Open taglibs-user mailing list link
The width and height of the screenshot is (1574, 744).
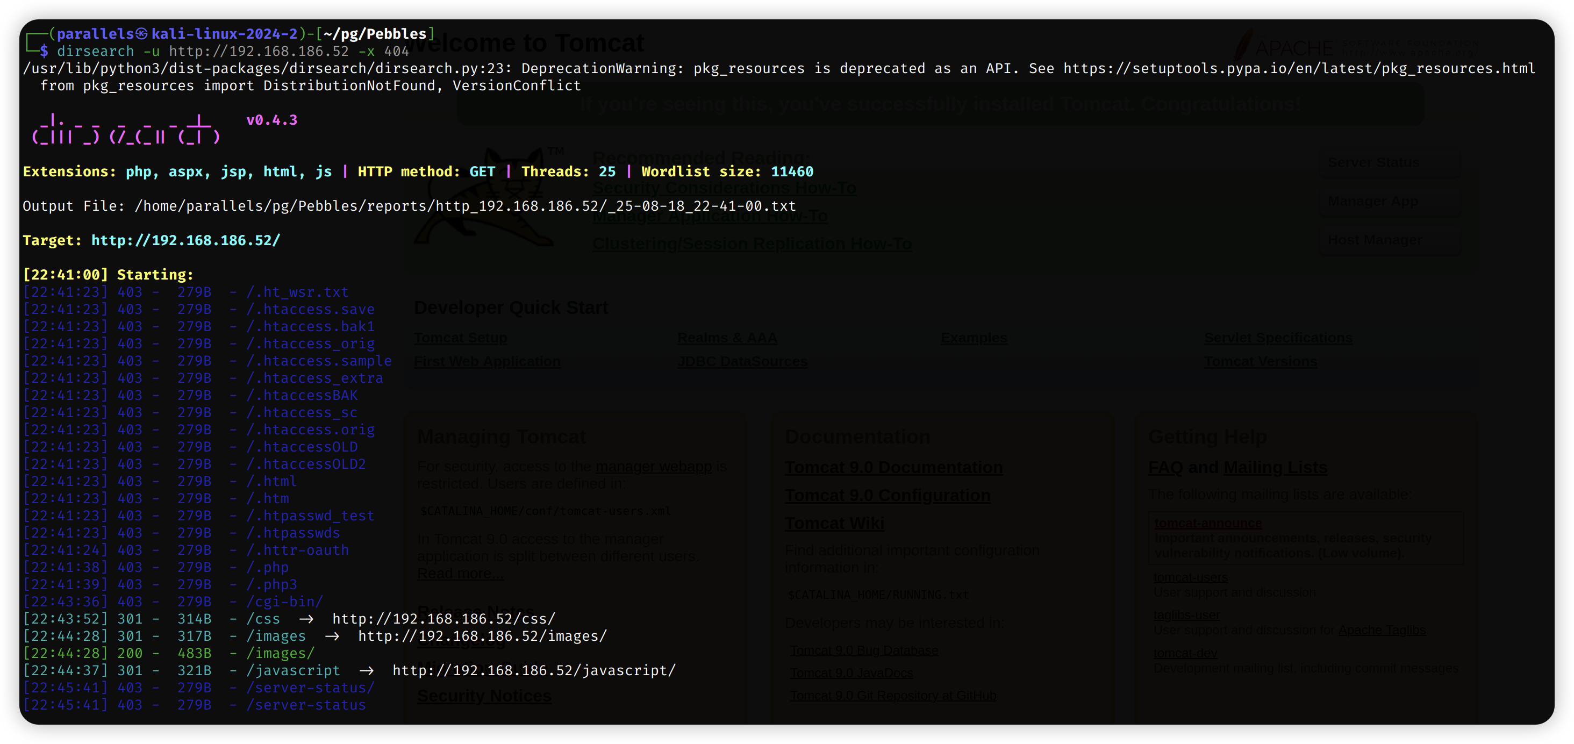point(1186,615)
